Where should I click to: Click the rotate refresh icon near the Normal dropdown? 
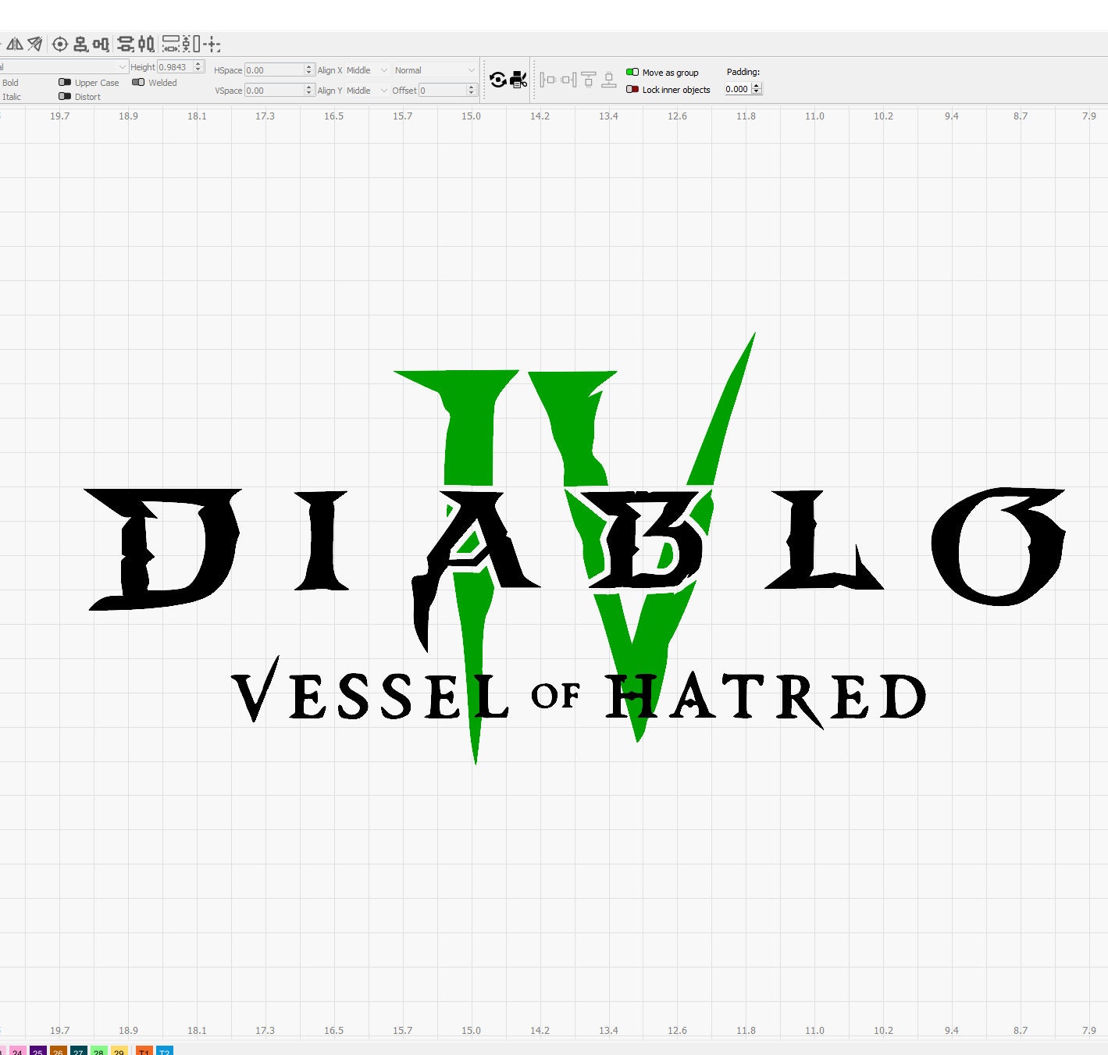(497, 79)
